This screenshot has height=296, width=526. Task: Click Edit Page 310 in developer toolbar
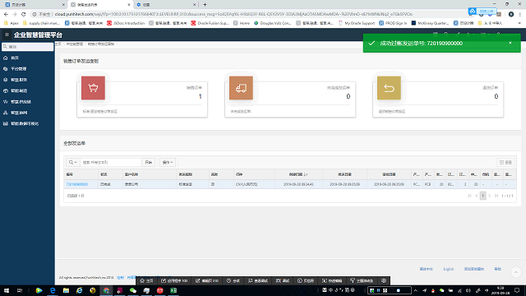coord(207,280)
